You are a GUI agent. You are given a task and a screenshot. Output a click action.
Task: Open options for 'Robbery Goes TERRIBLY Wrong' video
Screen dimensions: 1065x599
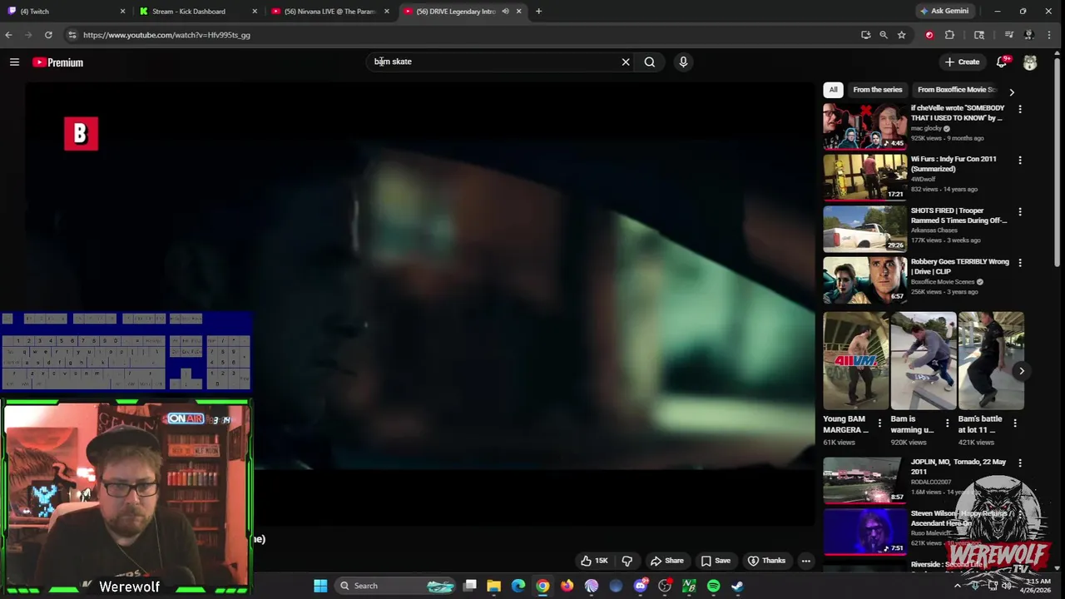coord(1020,263)
